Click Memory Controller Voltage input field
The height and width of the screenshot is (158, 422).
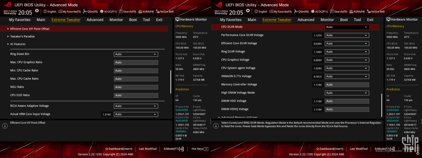click(347, 85)
